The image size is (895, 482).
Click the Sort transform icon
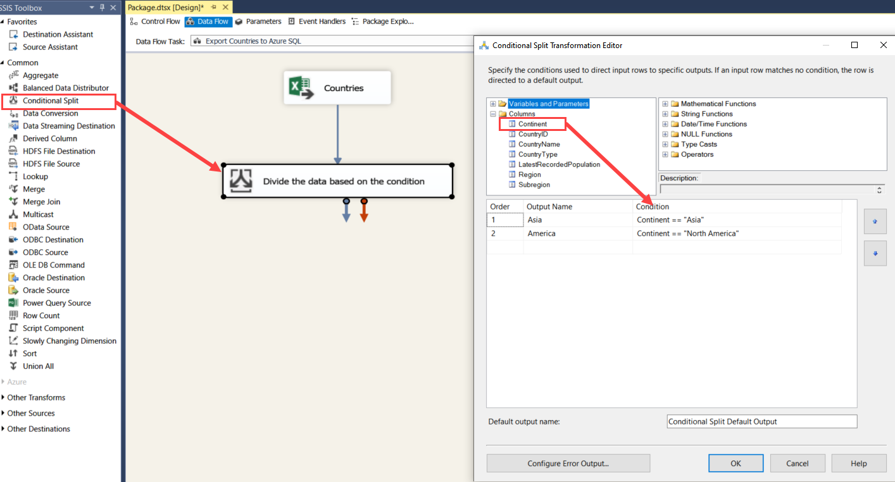click(x=13, y=354)
